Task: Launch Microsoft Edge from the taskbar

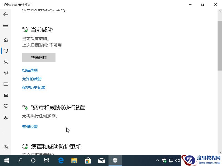Action: tap(60, 160)
